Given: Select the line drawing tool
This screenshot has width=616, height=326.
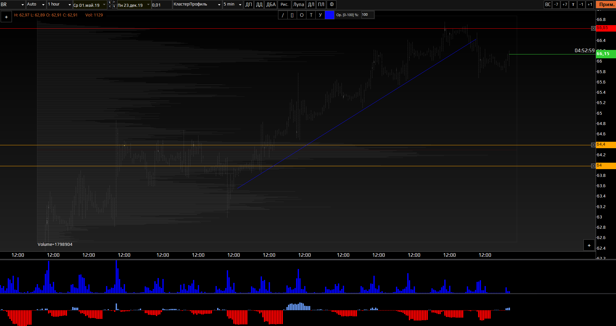Looking at the screenshot, I should (x=283, y=15).
